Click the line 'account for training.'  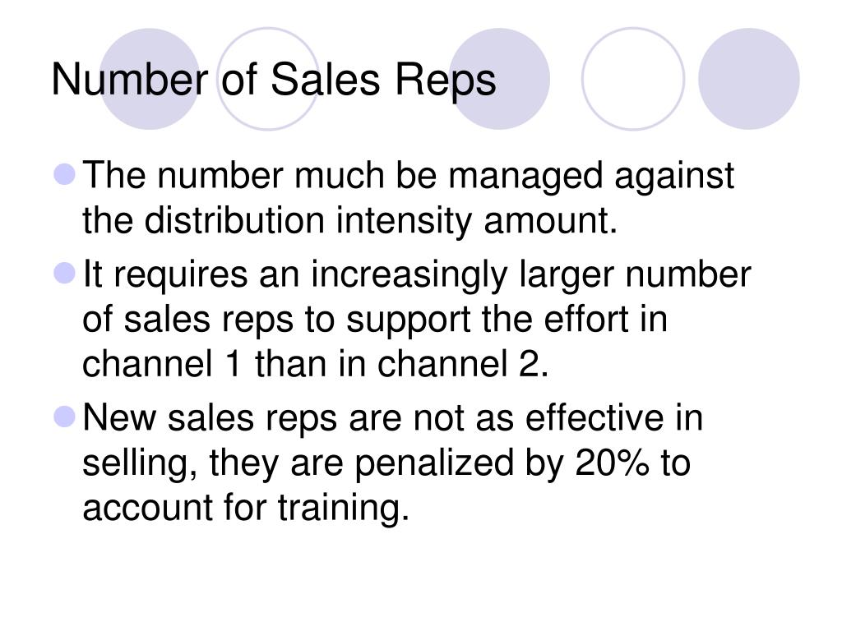[246, 508]
